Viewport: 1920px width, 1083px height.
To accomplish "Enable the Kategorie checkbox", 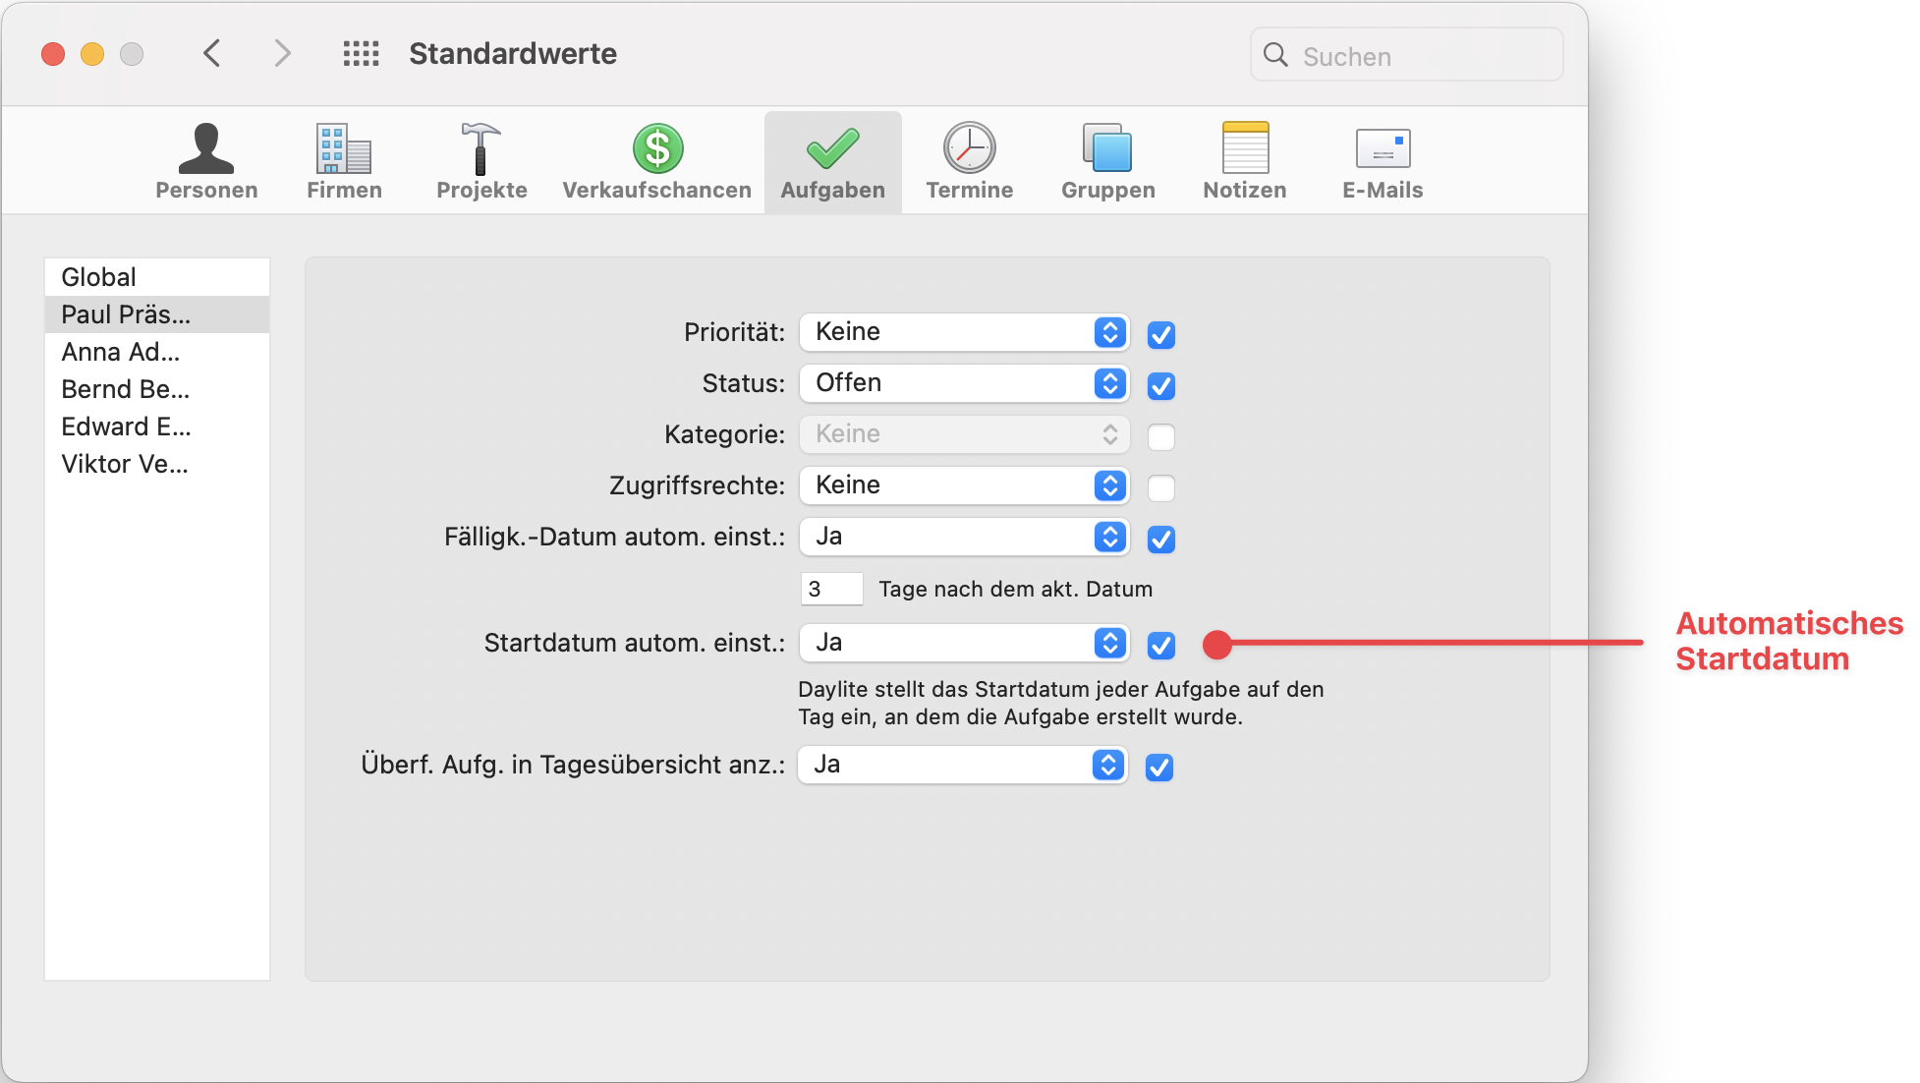I will click(1160, 437).
